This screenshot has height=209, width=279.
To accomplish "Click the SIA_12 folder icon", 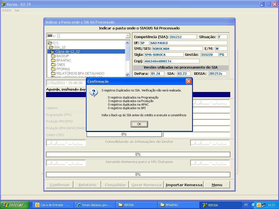I will (51, 47).
